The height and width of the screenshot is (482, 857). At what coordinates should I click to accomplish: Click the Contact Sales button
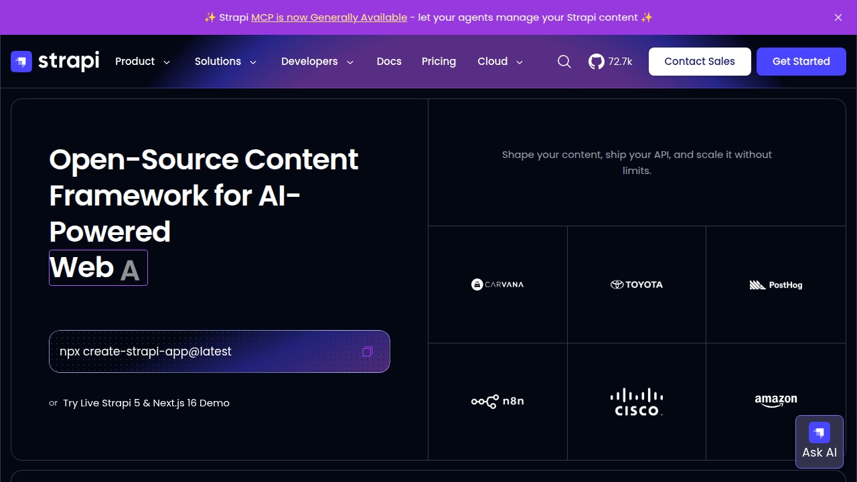tap(700, 62)
